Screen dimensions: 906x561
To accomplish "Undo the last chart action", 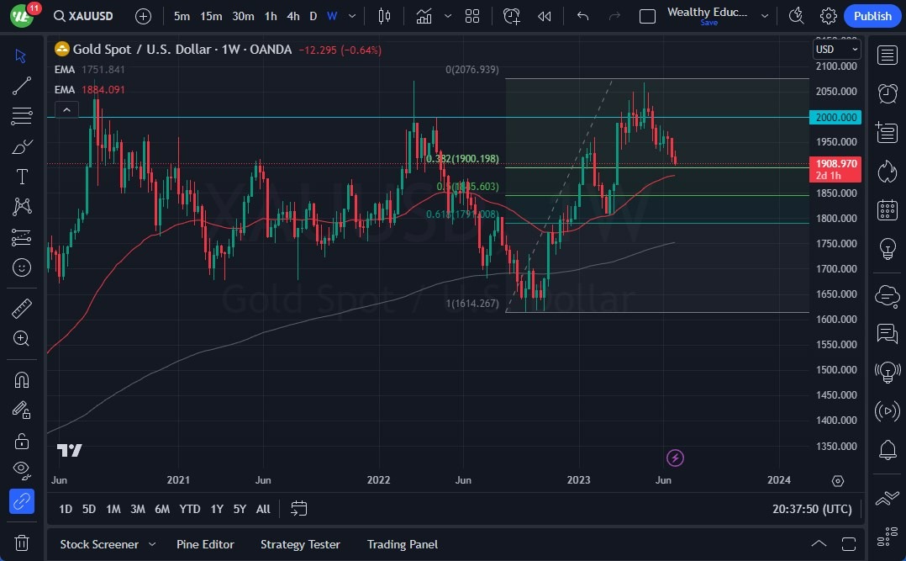I will tap(582, 16).
